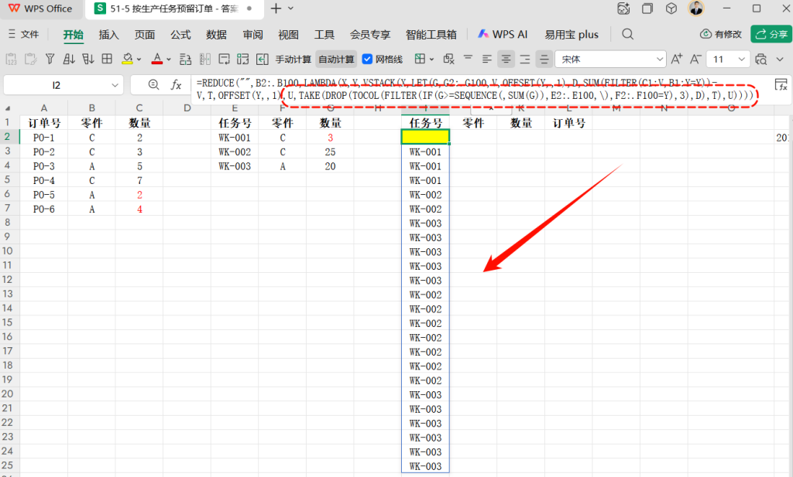This screenshot has width=793, height=477.
Task: Align text left
Action: [x=487, y=59]
